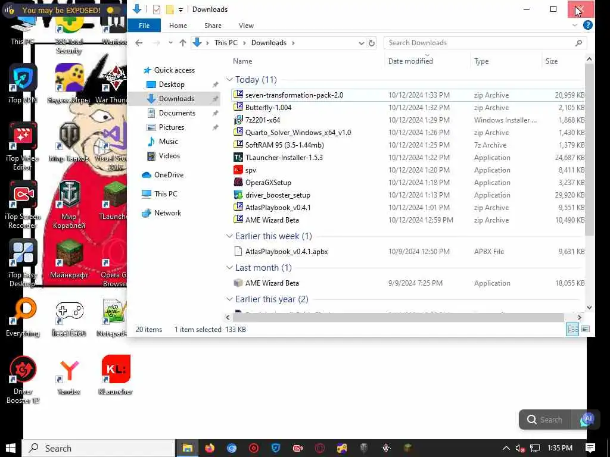
Task: Open the Share ribbon tab
Action: tap(213, 25)
